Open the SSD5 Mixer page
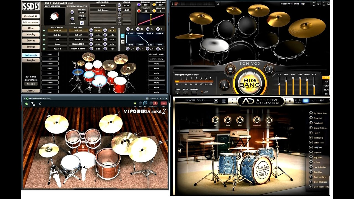Viewport: 354px width, 199px height. pos(31,28)
